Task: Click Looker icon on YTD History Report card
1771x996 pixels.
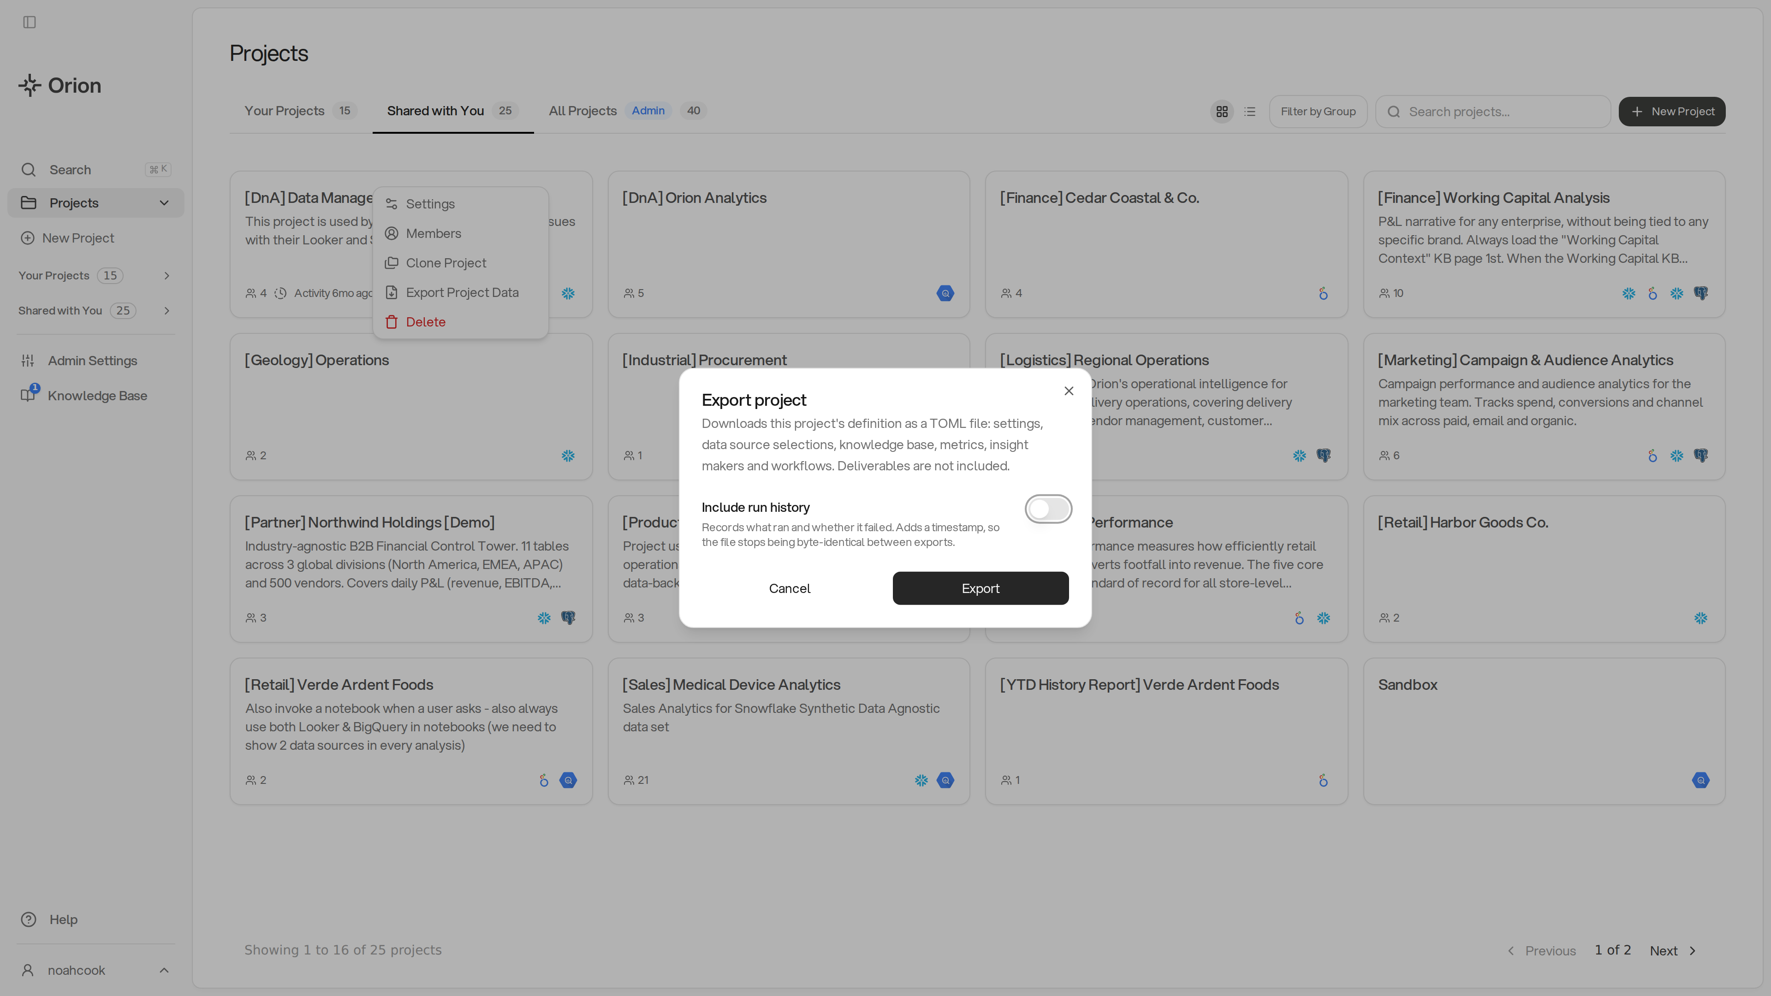Action: [1323, 780]
